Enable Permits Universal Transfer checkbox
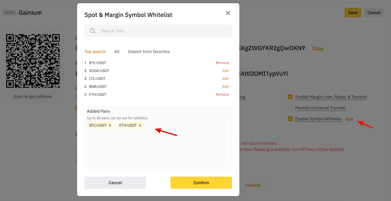Viewport: 391px width, 201px height. (290, 108)
